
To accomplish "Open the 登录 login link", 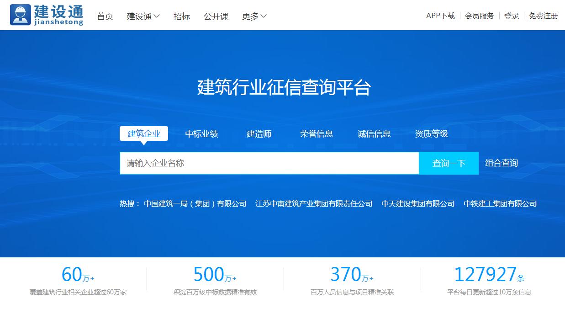I will tap(511, 15).
